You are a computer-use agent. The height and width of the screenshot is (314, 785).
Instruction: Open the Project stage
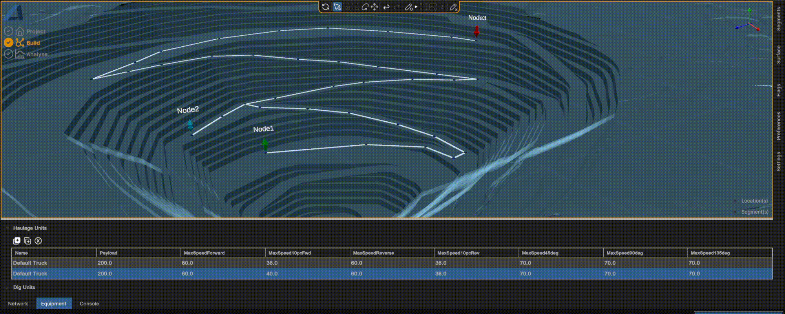tap(36, 31)
